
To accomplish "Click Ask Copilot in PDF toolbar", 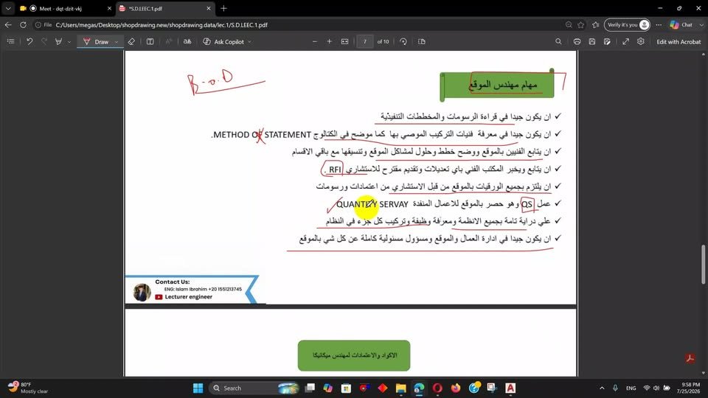I will pyautogui.click(x=223, y=41).
